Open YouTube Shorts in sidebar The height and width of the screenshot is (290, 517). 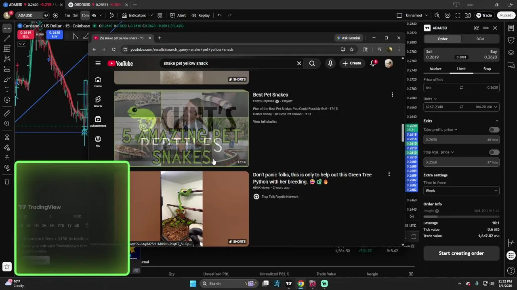98,102
